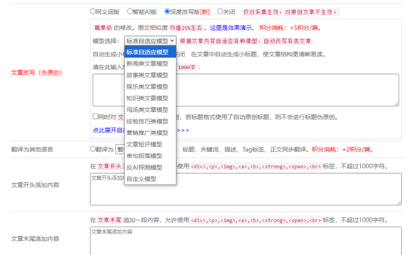Enable the 同时对 title rewrite checkbox
Image resolution: width=410 pixels, height=255 pixels.
point(96,117)
